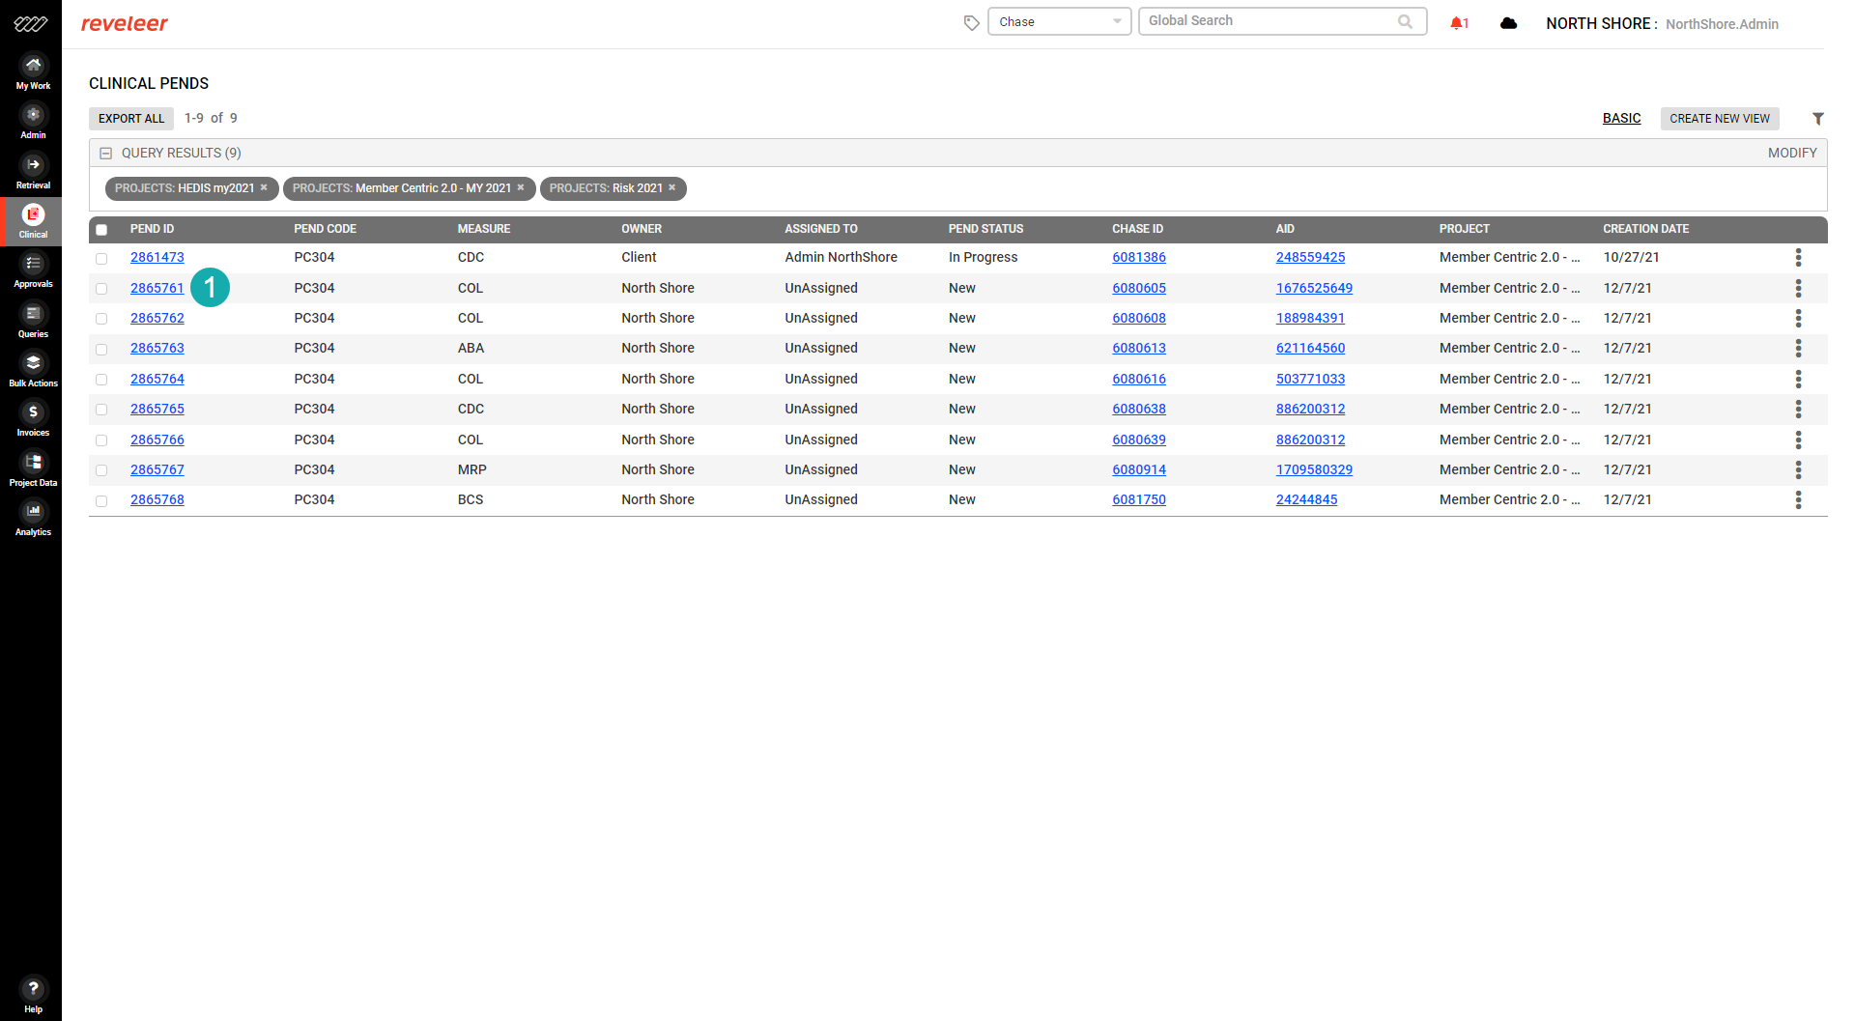Open row actions menu for pend 2865762
Image resolution: width=1855 pixels, height=1021 pixels.
(x=1798, y=318)
